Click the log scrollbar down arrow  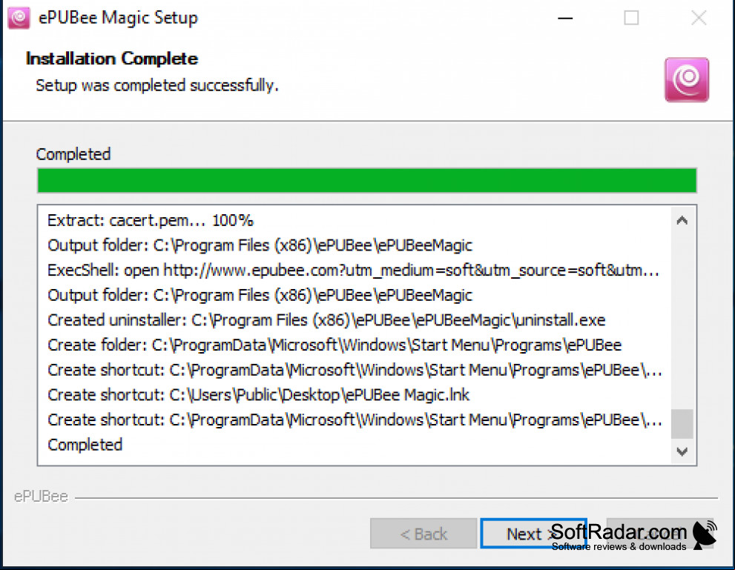pos(682,451)
